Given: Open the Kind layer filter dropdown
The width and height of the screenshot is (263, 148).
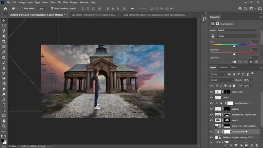Looking at the screenshot, I should click(x=217, y=74).
